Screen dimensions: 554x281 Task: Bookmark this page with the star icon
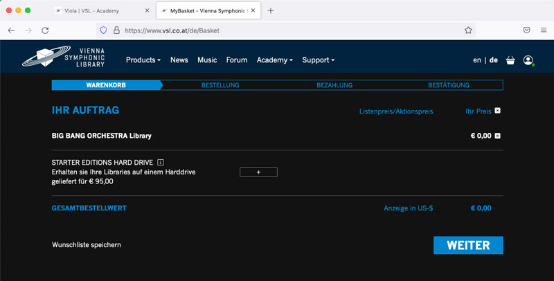(469, 30)
